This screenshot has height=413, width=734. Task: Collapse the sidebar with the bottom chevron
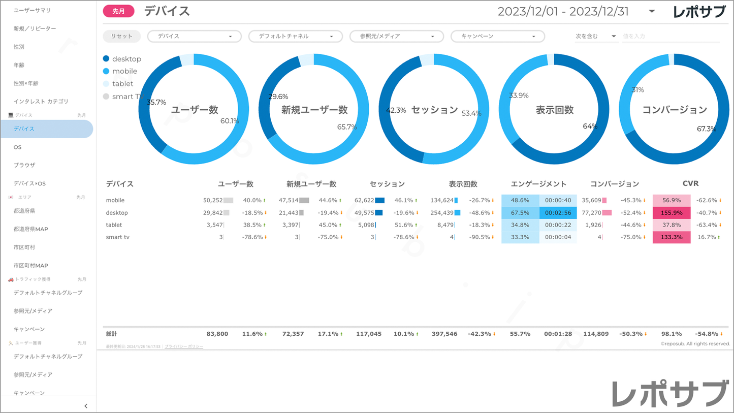point(85,406)
